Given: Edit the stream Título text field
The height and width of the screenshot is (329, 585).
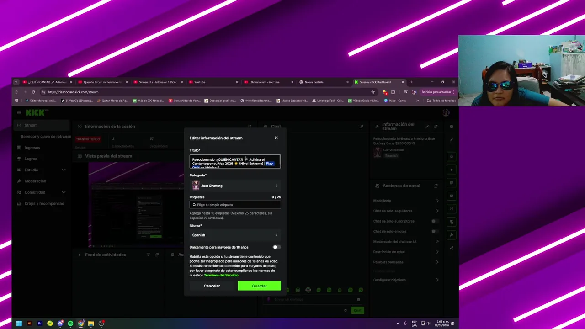Looking at the screenshot, I should [235, 162].
